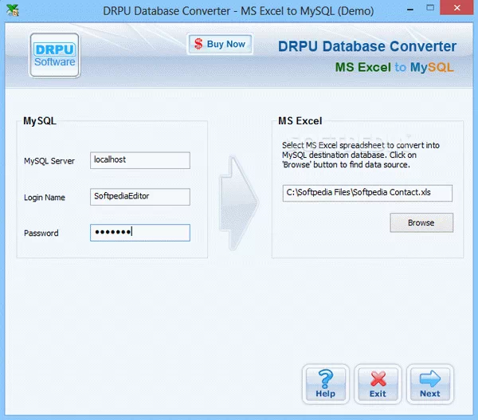Focus the MySQL Server input field

(x=140, y=160)
